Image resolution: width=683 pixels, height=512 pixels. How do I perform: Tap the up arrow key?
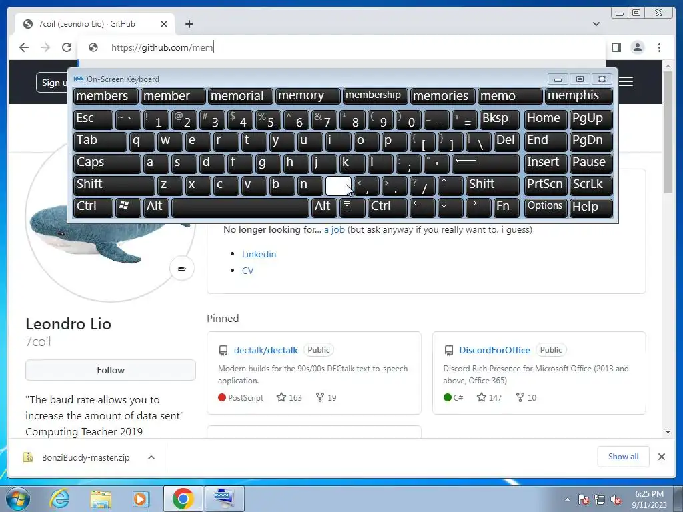[450, 185]
